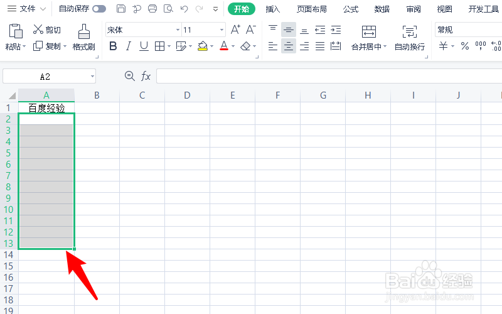Align text to top
The width and height of the screenshot is (502, 314).
pyautogui.click(x=273, y=30)
